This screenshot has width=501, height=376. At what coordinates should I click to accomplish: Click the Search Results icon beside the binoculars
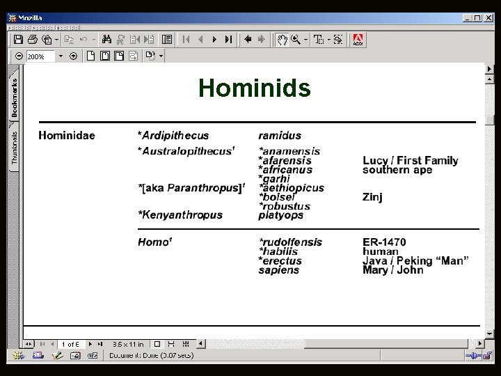[x=121, y=39]
